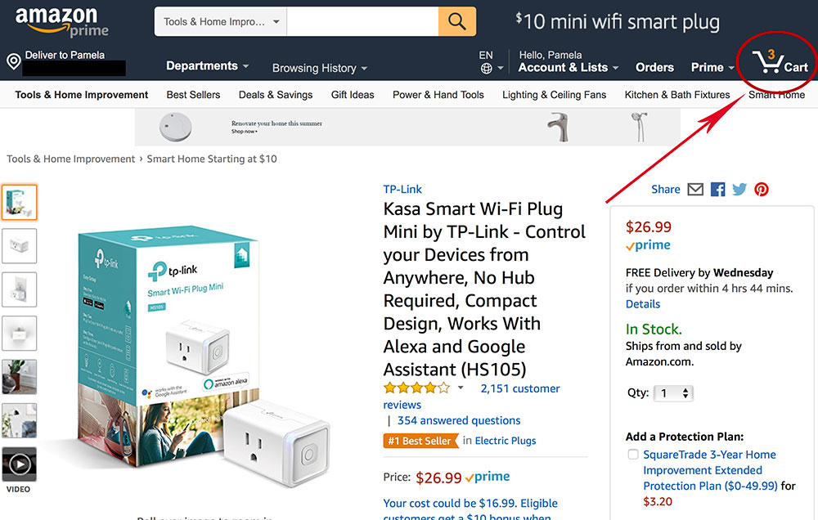Open the Qty quantity dropdown

(673, 393)
